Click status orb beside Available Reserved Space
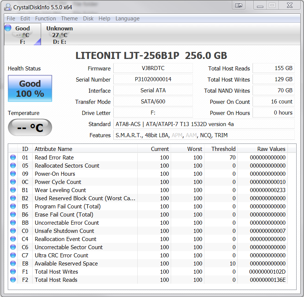 tap(13, 263)
